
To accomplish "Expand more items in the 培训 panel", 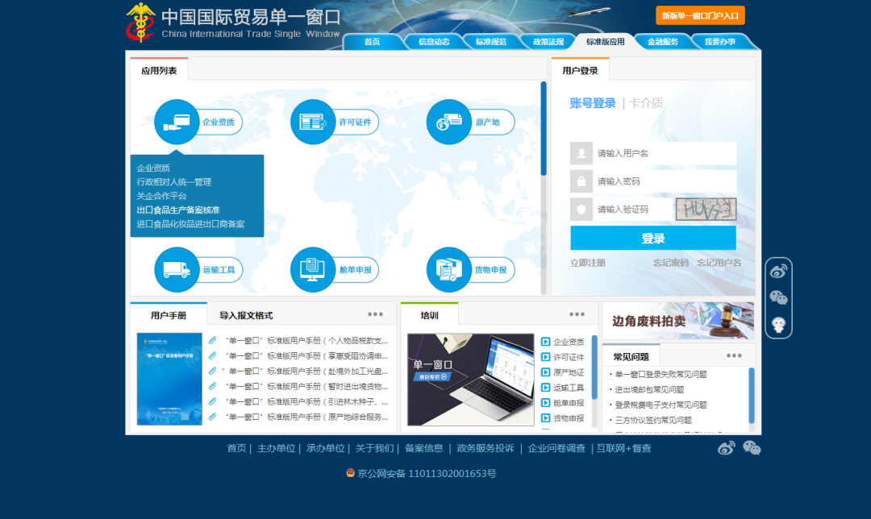I will tap(577, 314).
